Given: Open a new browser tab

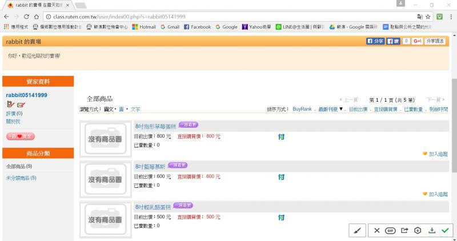Looking at the screenshot, I should tap(81, 5).
